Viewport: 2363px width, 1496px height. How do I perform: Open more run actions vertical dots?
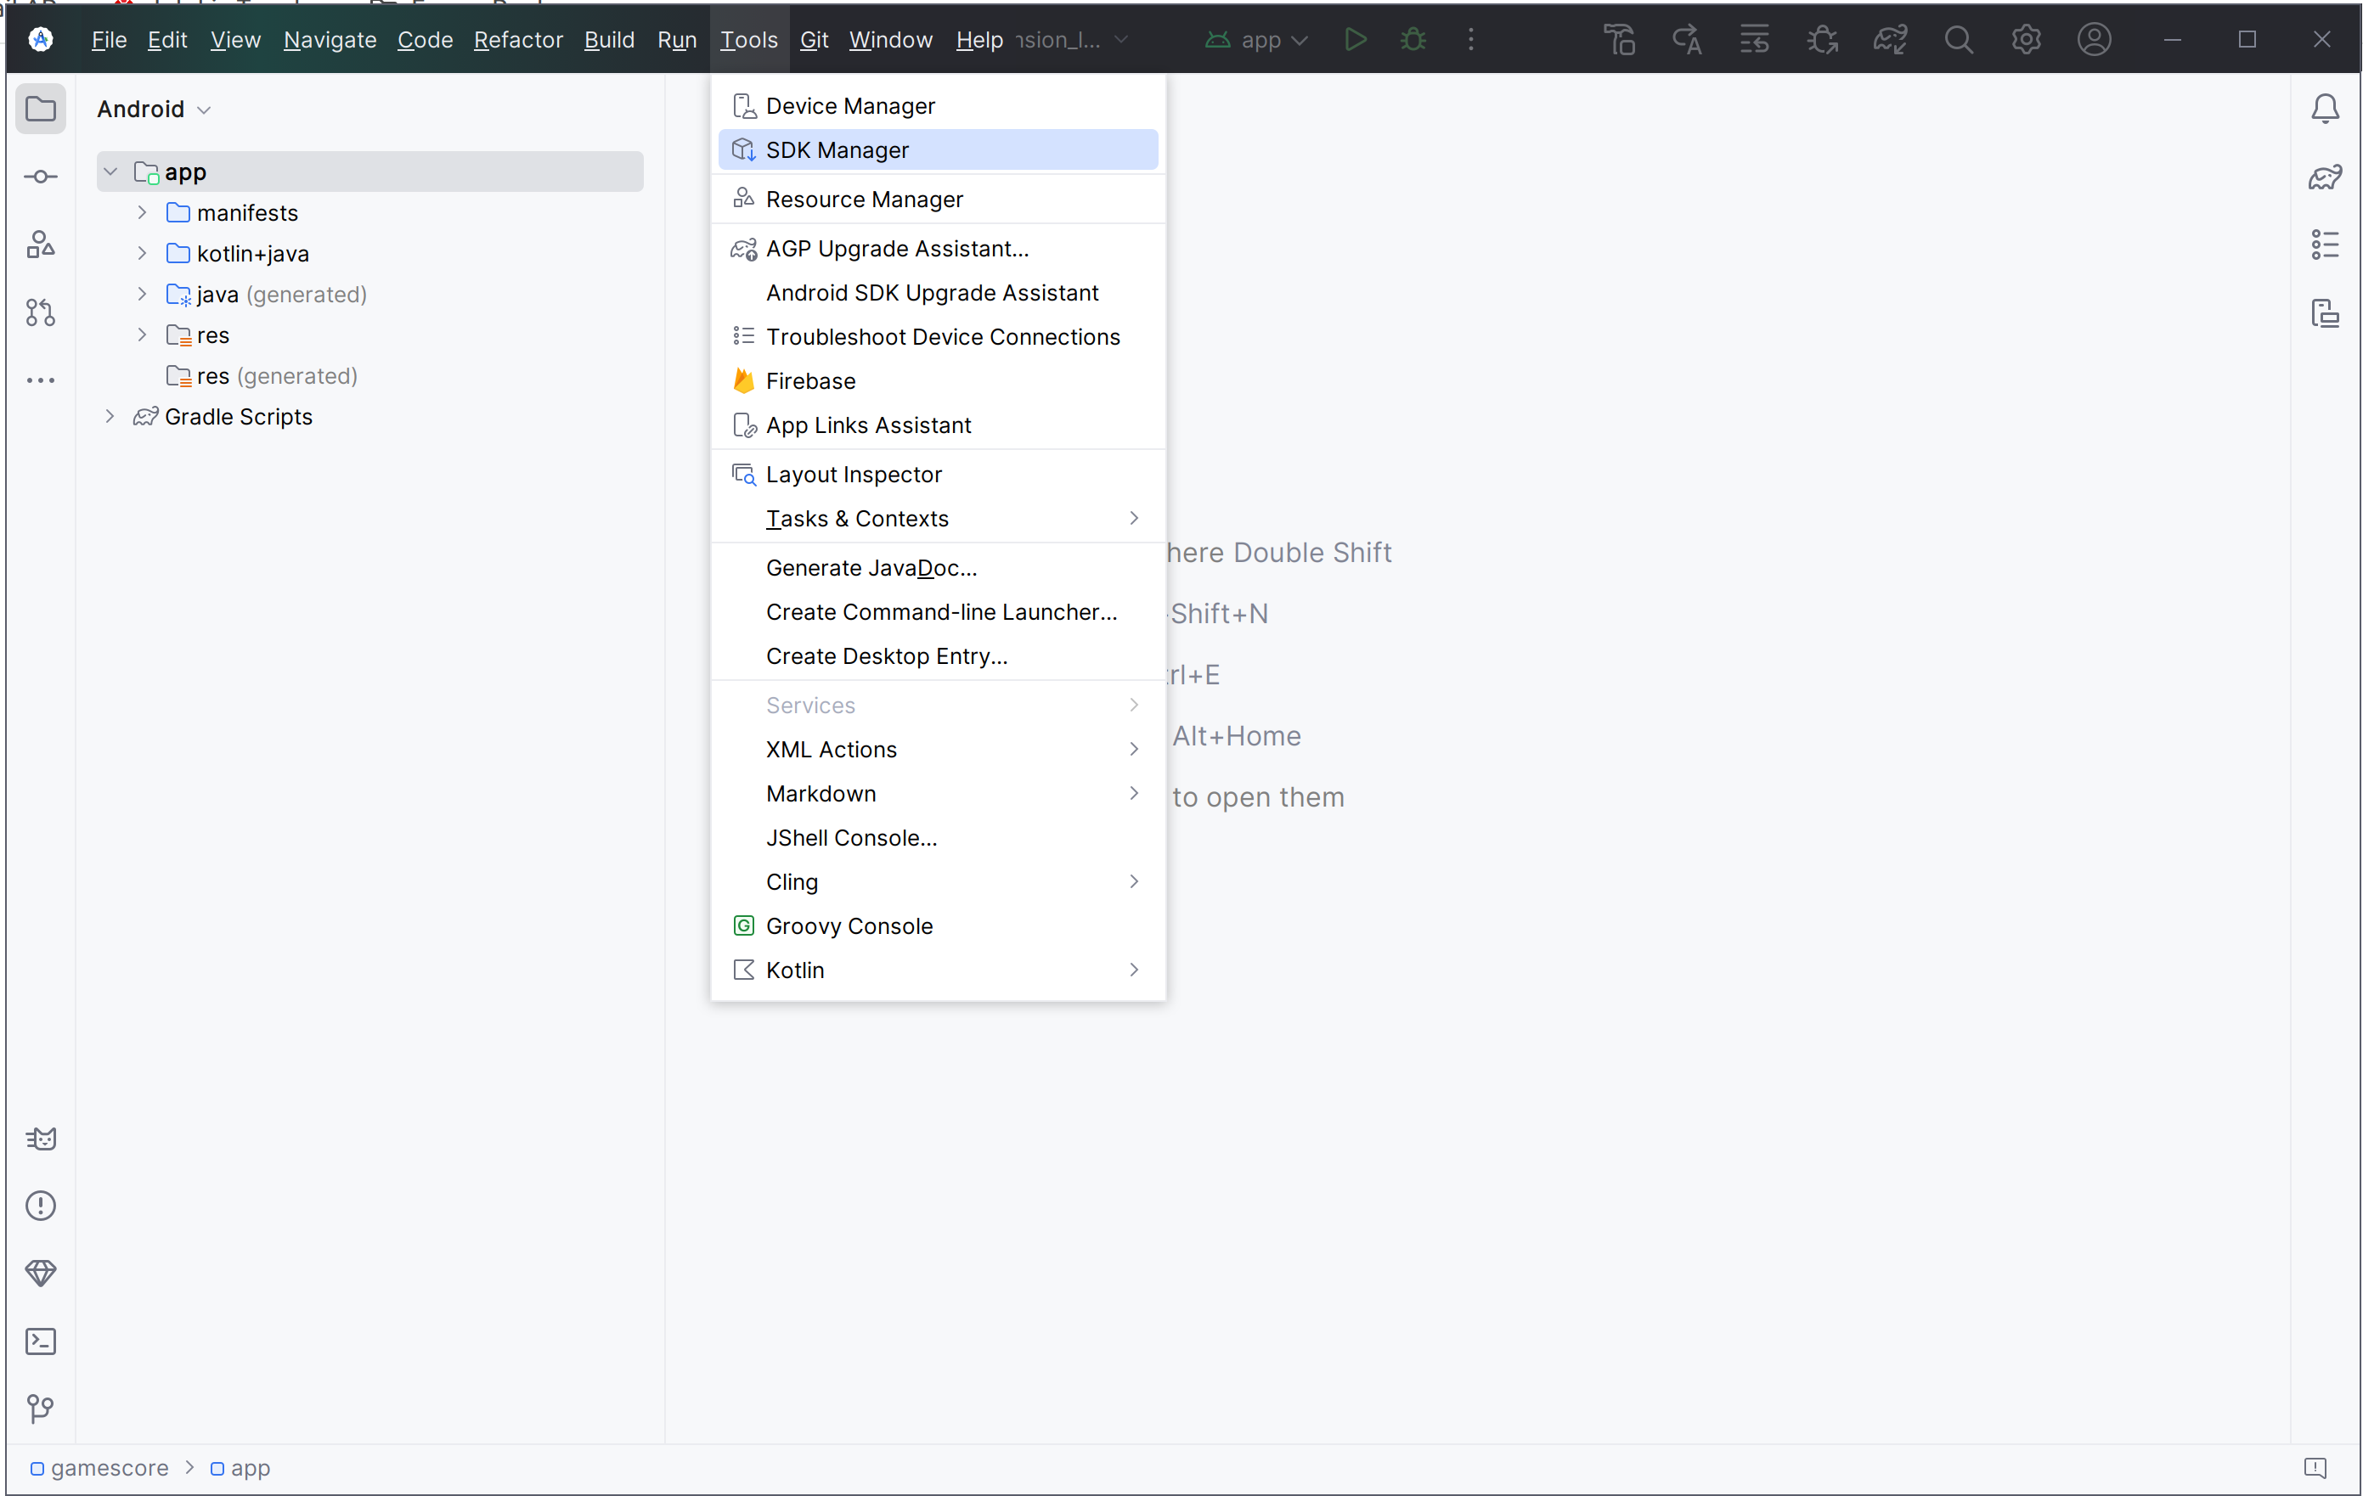1470,39
